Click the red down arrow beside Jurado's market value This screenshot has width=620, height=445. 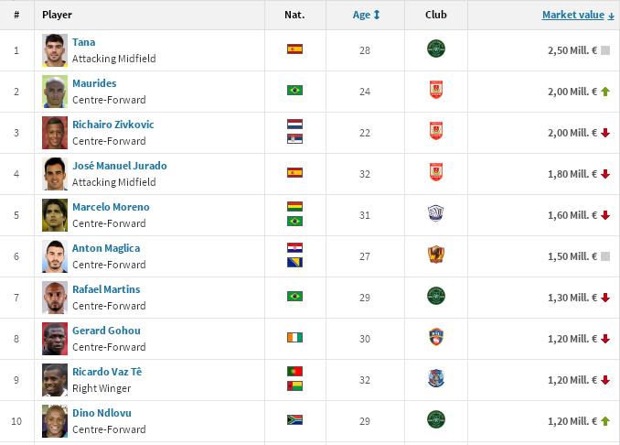[605, 174]
